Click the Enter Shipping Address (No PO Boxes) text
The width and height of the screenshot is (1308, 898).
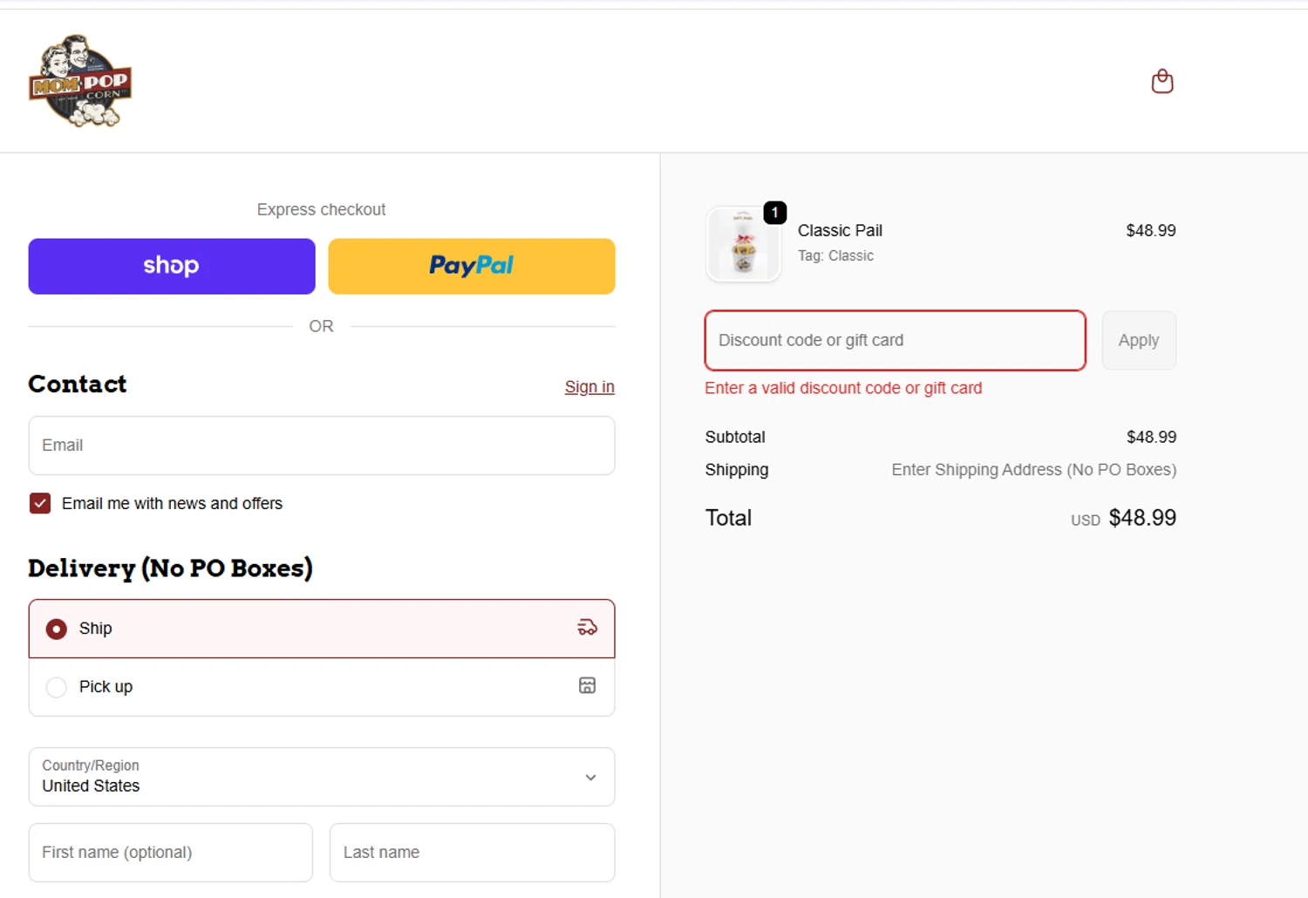click(x=1033, y=469)
